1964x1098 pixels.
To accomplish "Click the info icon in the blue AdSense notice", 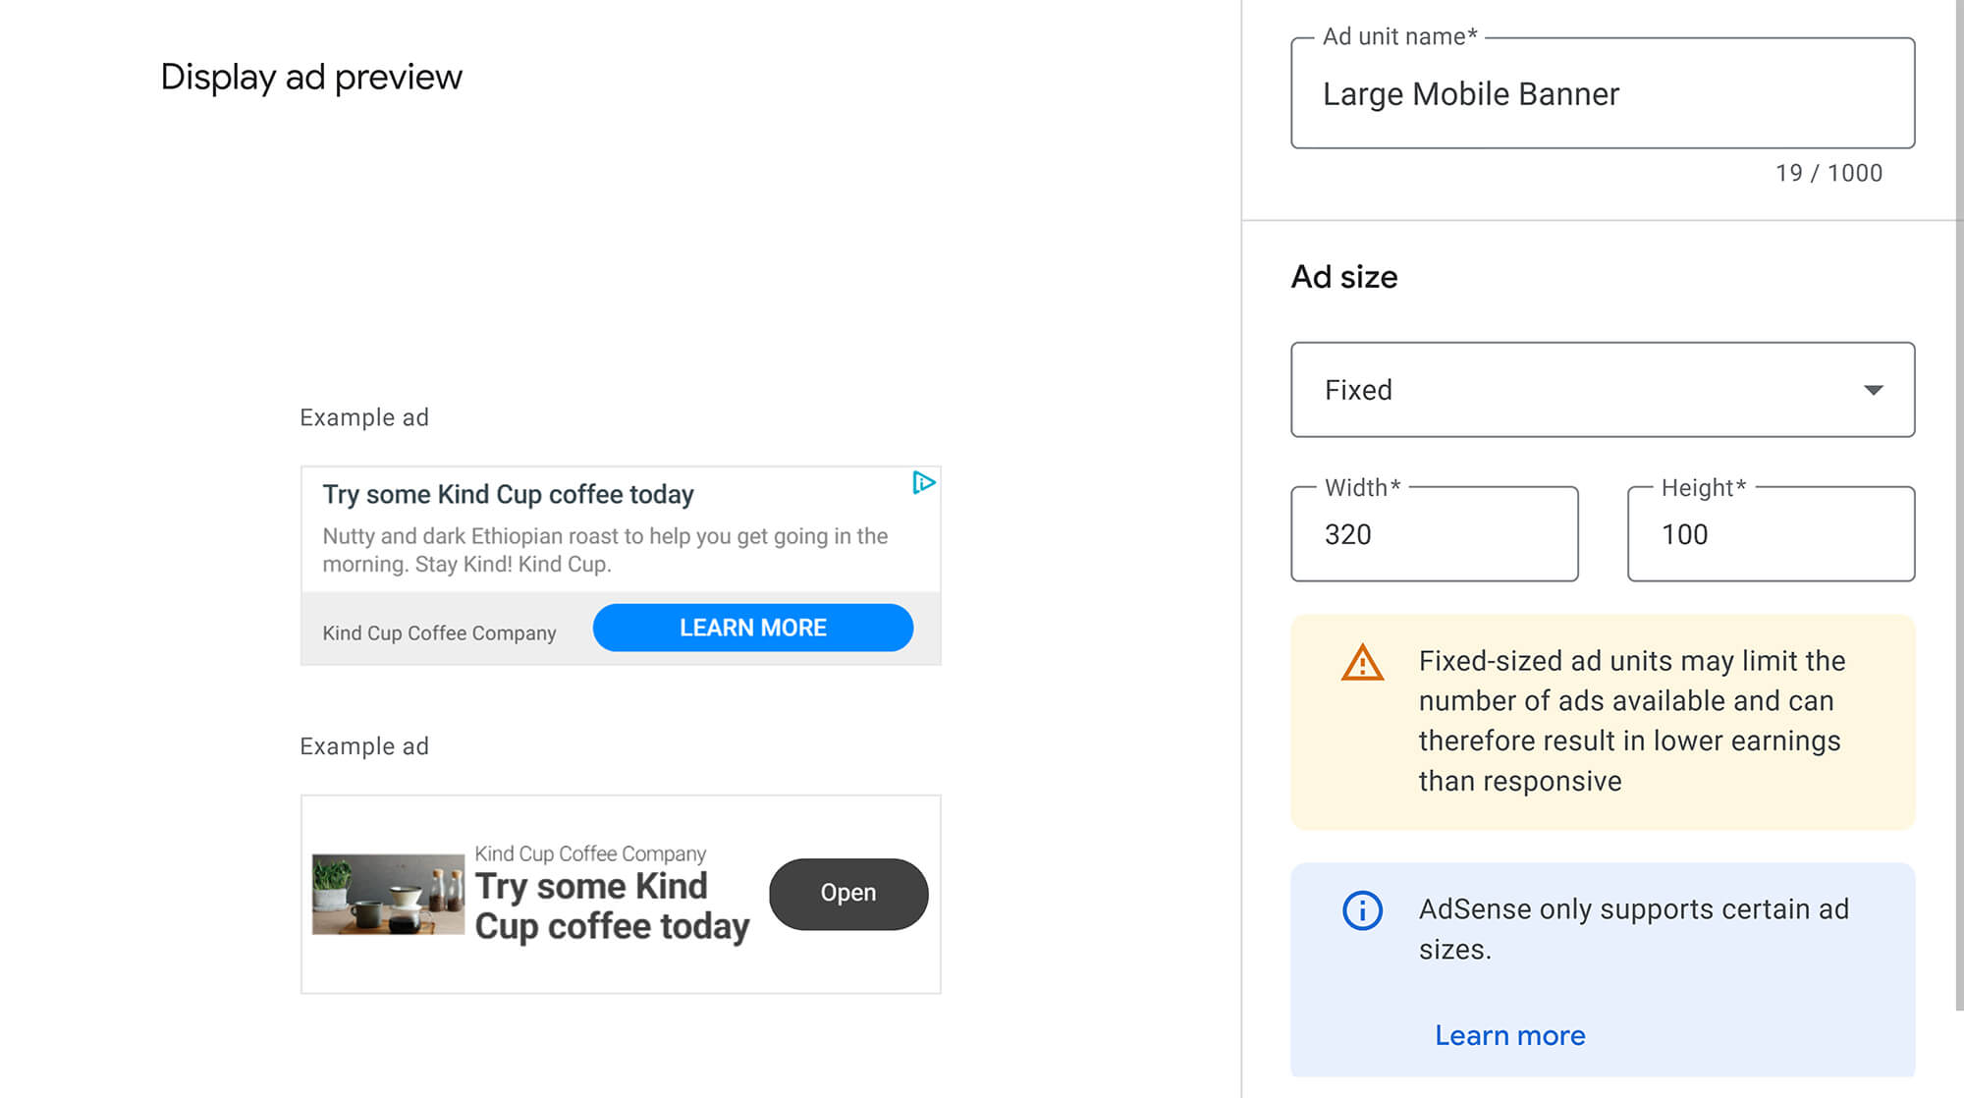I will [x=1362, y=909].
